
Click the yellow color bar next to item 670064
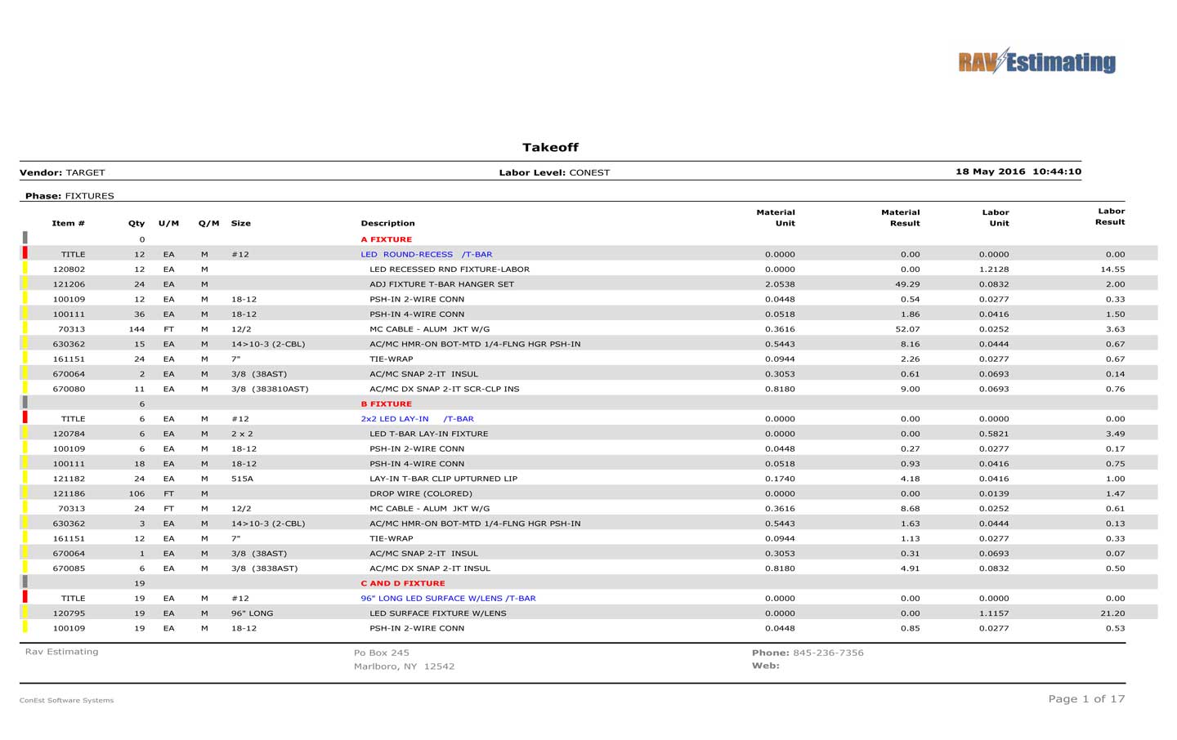[x=25, y=373]
